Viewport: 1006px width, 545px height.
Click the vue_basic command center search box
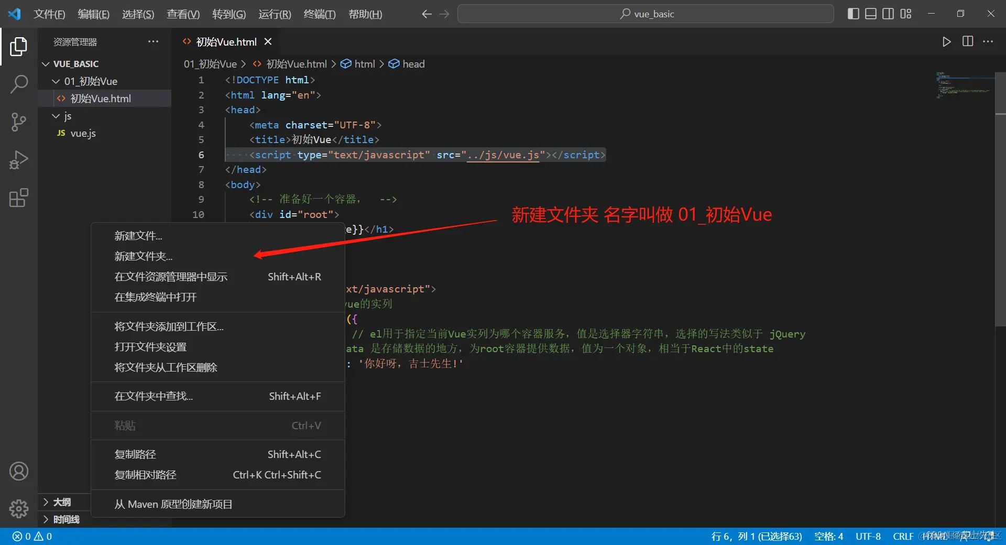pos(646,14)
